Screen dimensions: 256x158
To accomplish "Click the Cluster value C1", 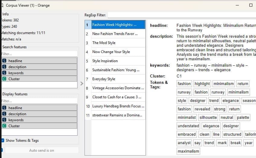I will click(x=179, y=76).
